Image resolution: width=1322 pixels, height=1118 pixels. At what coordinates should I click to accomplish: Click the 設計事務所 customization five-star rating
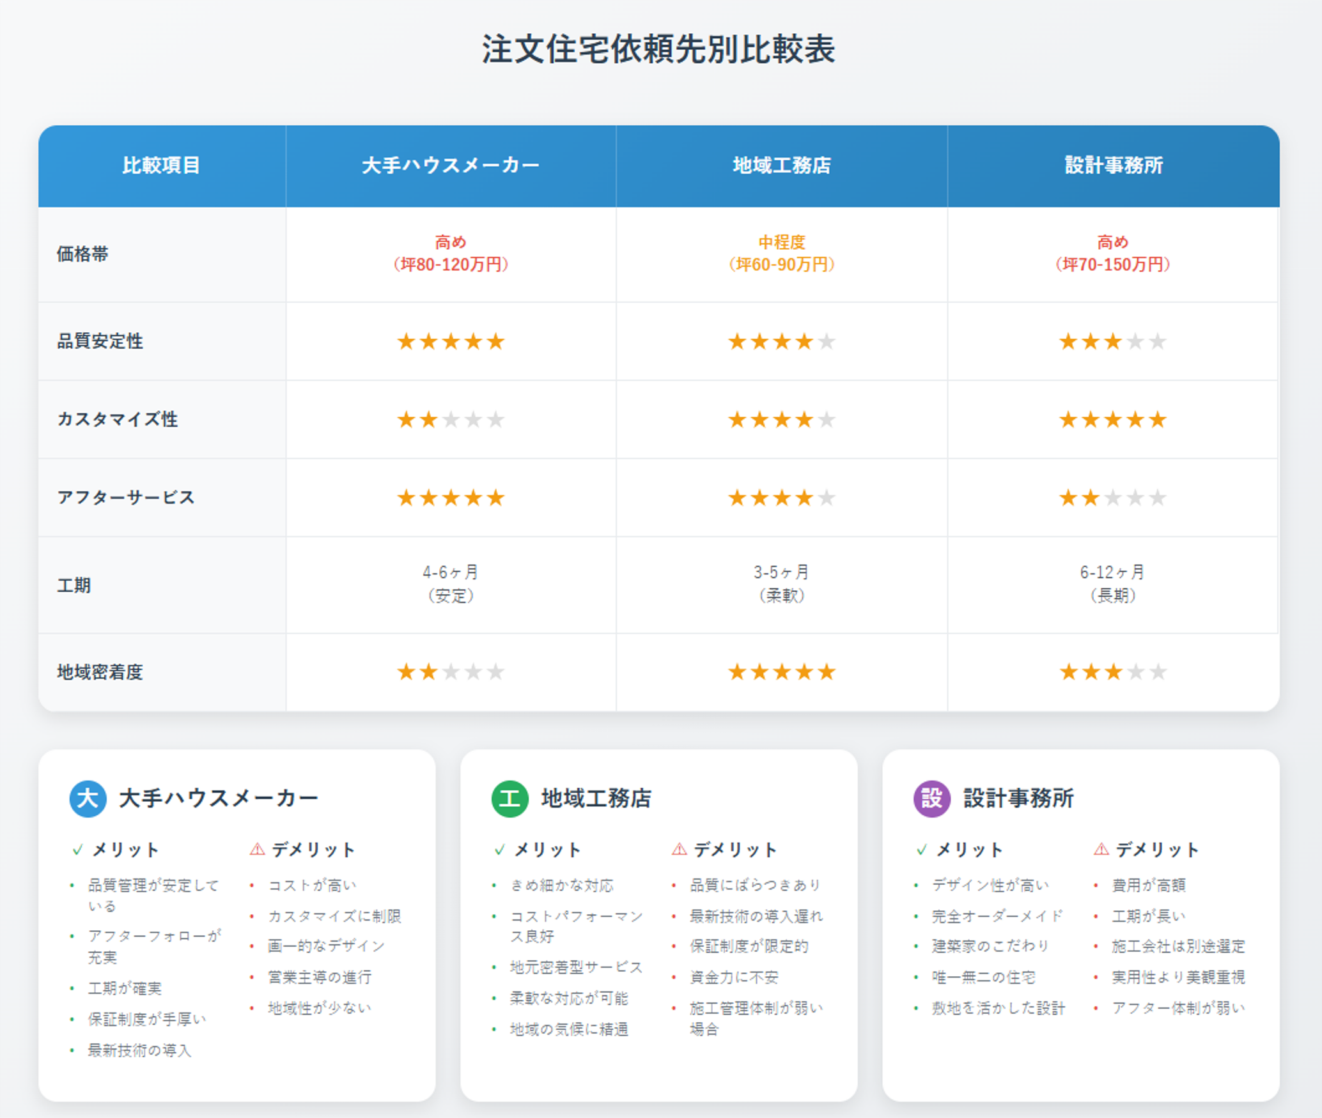click(1112, 420)
